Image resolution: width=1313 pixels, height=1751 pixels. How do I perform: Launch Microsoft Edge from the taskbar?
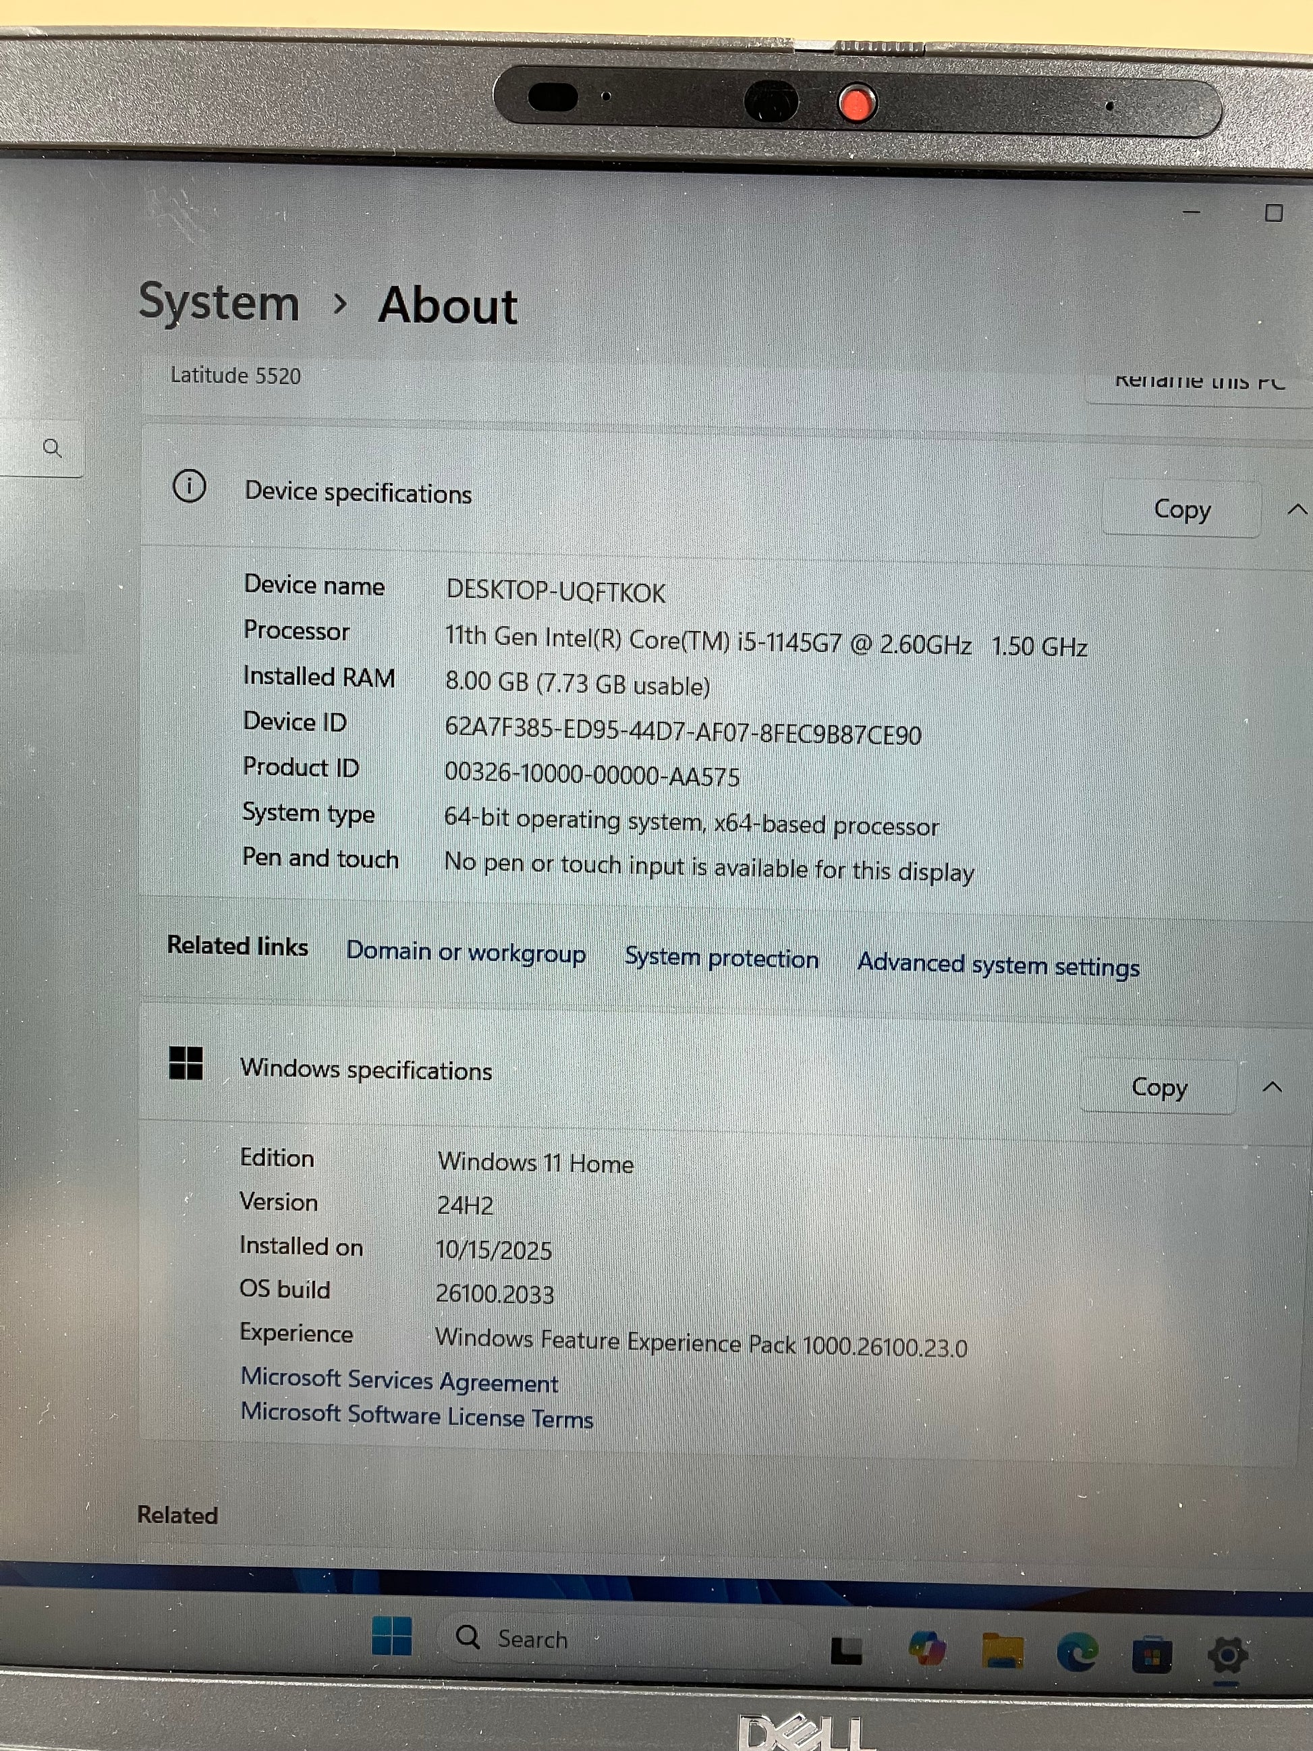click(1077, 1653)
